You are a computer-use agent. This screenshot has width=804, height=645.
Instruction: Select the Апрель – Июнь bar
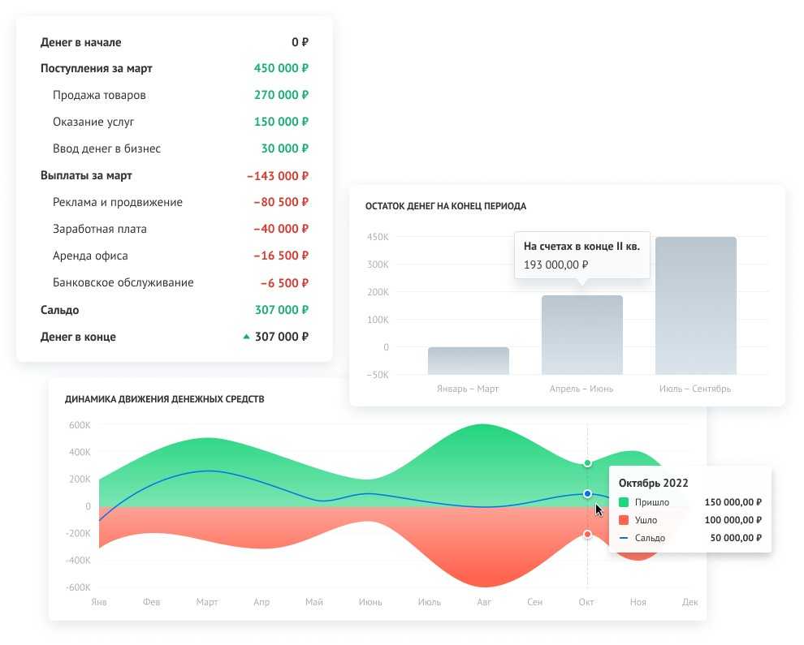tap(581, 335)
